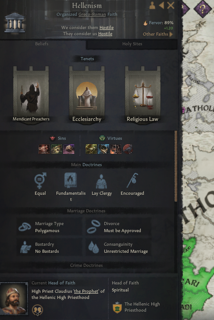Open 'the Prophet' nickname link
The width and height of the screenshot is (214, 320).
click(86, 291)
